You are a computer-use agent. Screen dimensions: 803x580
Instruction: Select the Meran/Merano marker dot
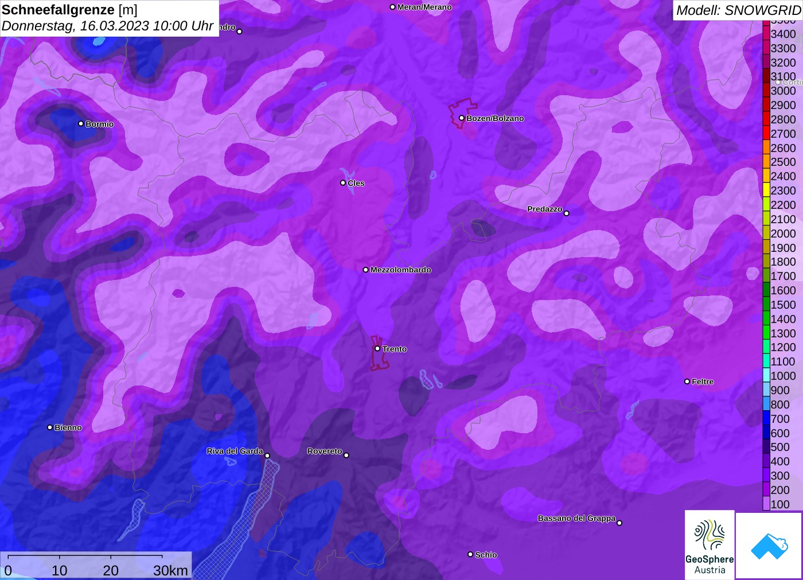pos(392,7)
